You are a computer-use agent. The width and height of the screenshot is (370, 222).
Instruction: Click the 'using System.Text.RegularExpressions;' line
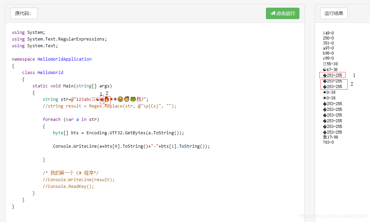(59, 39)
